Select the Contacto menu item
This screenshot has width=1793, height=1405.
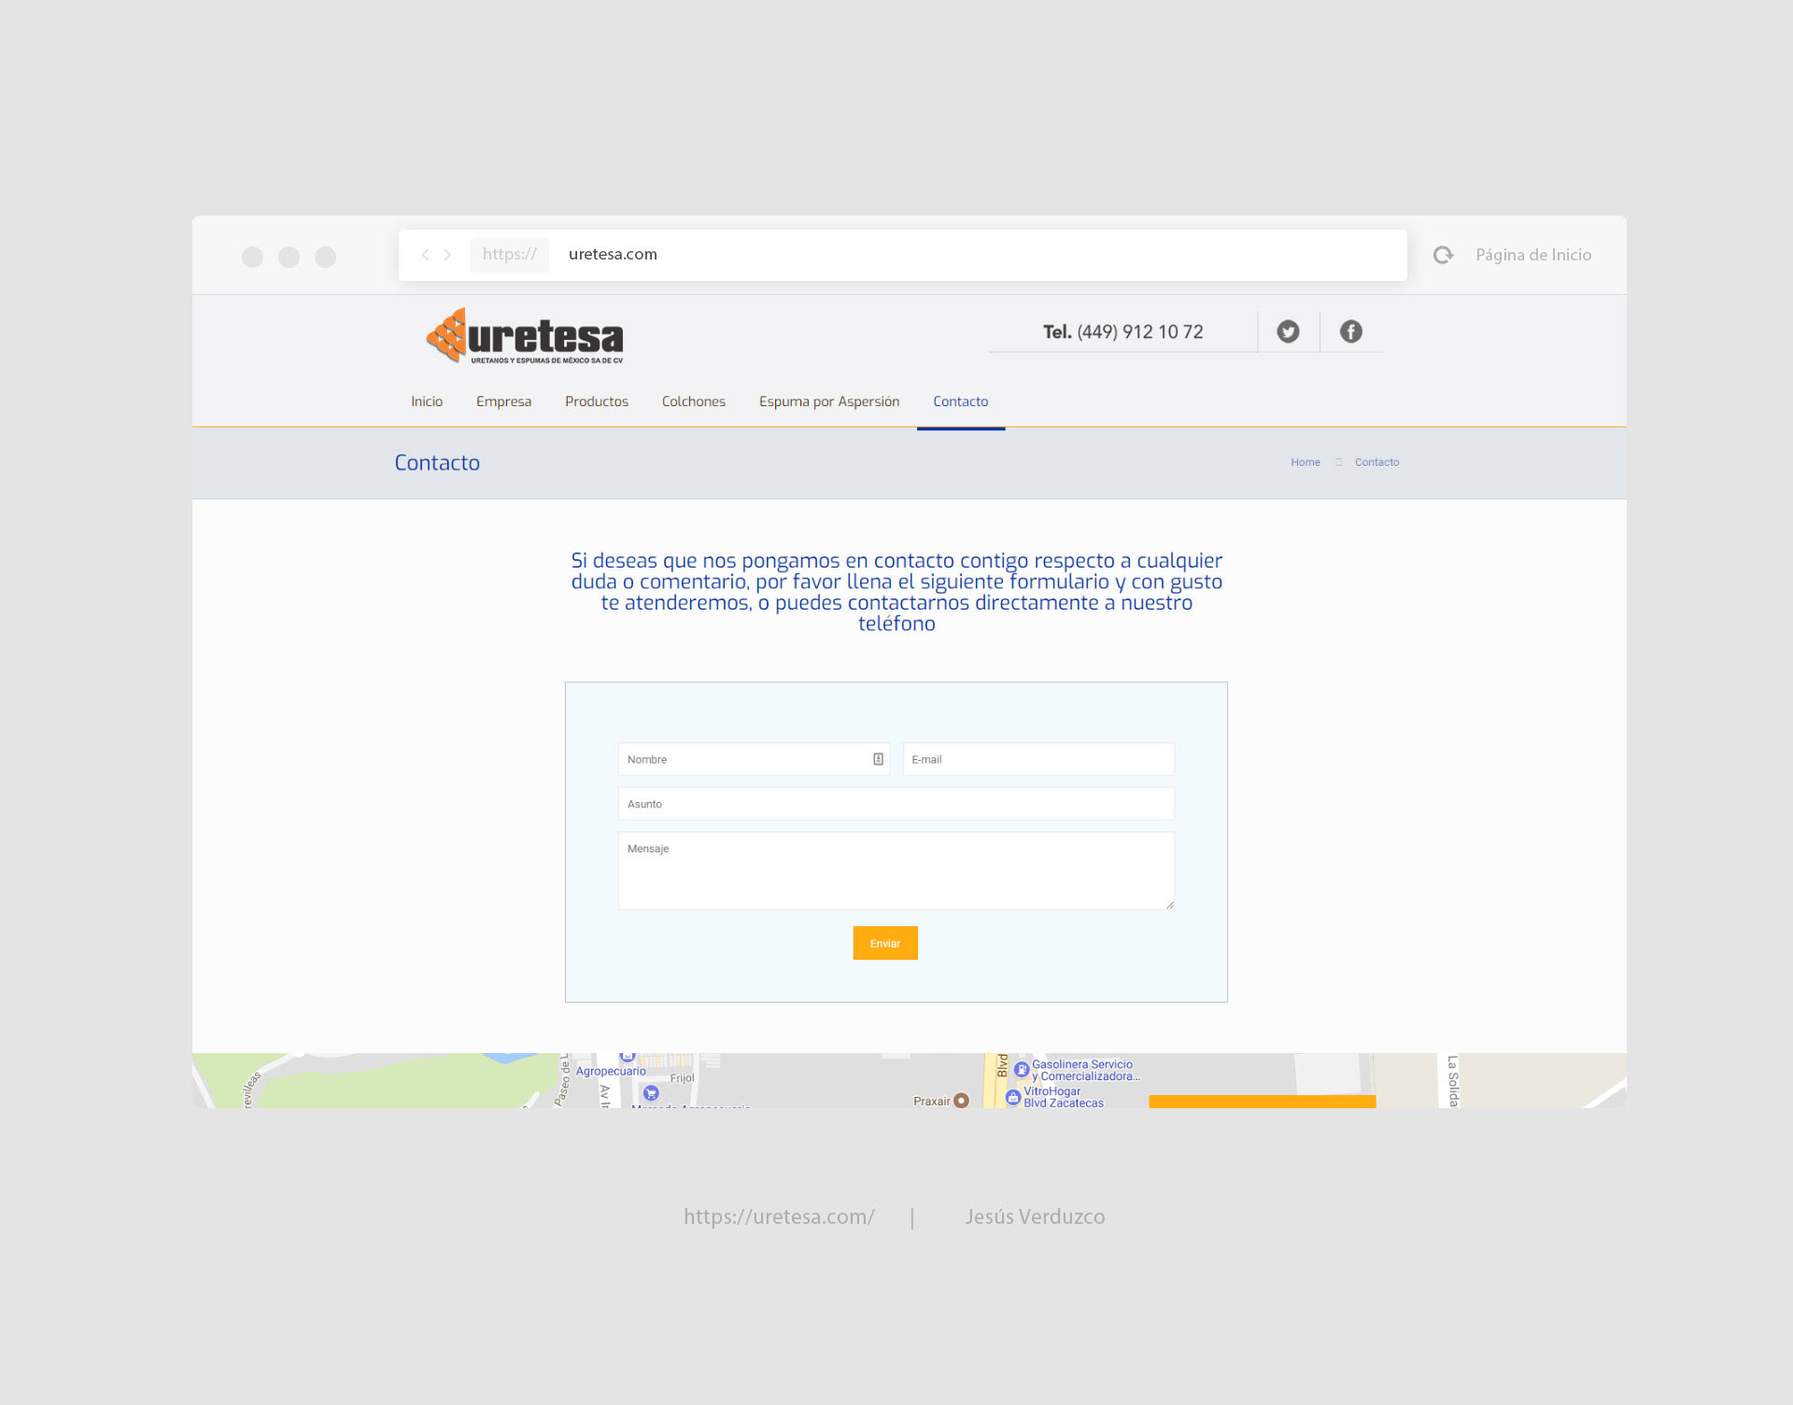click(x=960, y=401)
